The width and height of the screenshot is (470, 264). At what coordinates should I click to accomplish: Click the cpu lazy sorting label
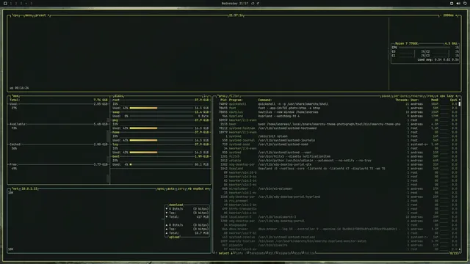pyautogui.click(x=446, y=96)
